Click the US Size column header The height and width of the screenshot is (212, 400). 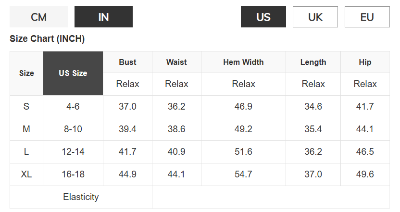coord(73,73)
